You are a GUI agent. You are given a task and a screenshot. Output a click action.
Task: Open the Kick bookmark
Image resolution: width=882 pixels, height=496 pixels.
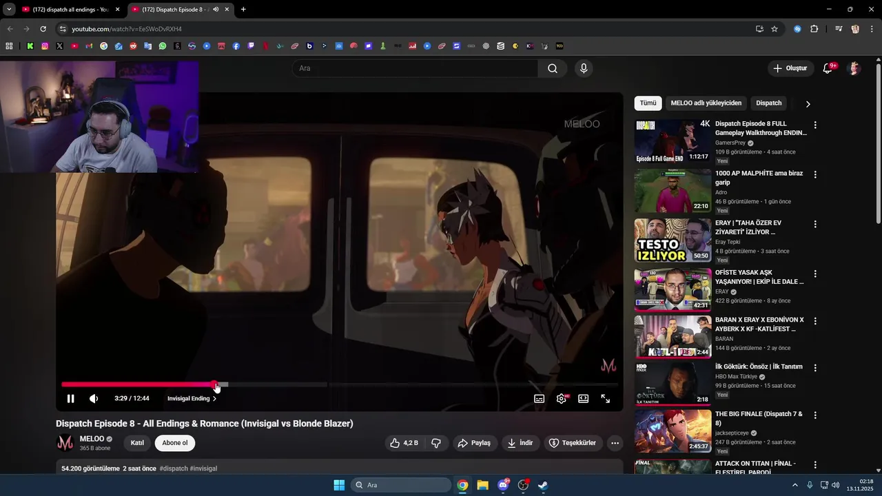[x=30, y=46]
